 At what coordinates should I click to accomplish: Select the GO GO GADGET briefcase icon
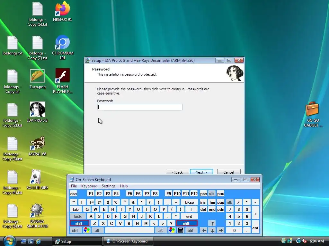313,114
